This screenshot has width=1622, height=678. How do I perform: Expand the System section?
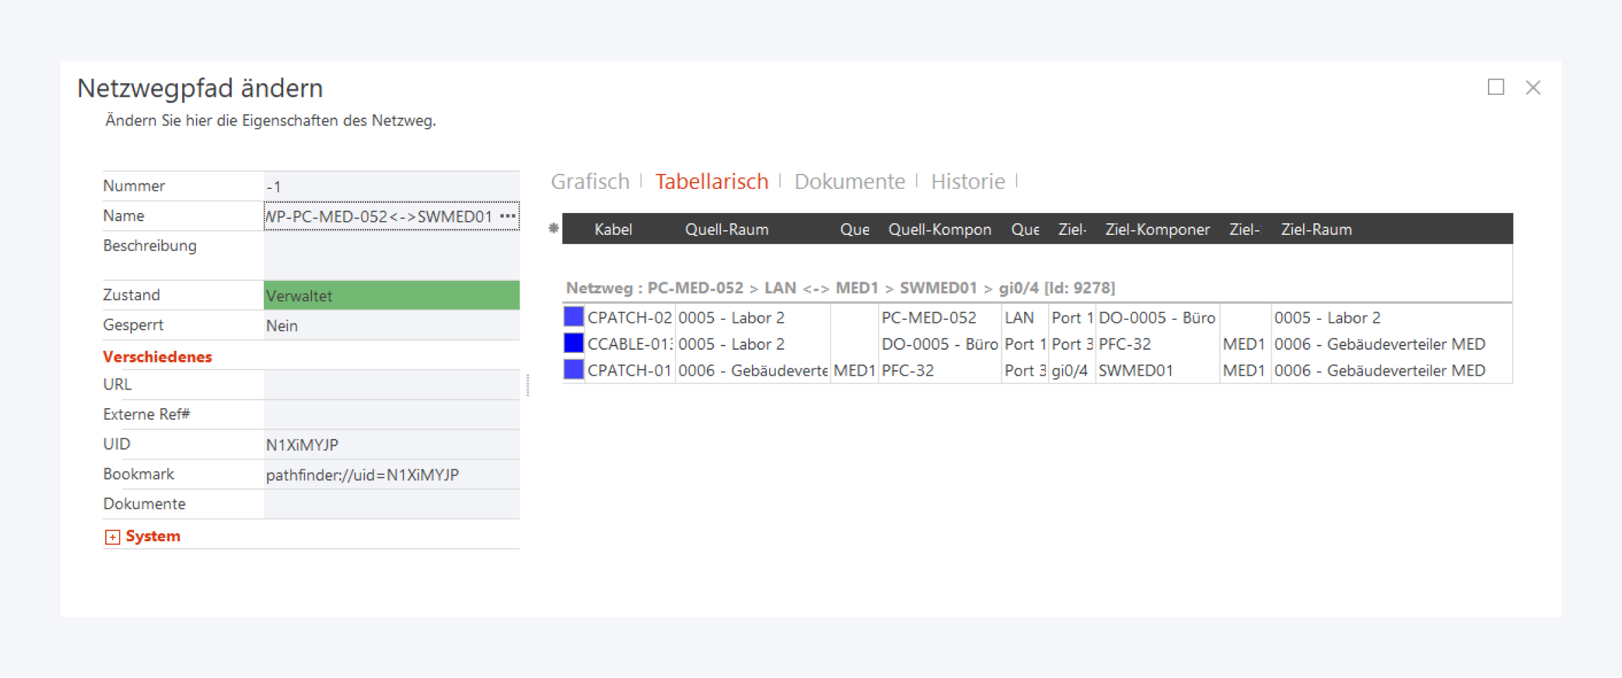[x=112, y=537]
